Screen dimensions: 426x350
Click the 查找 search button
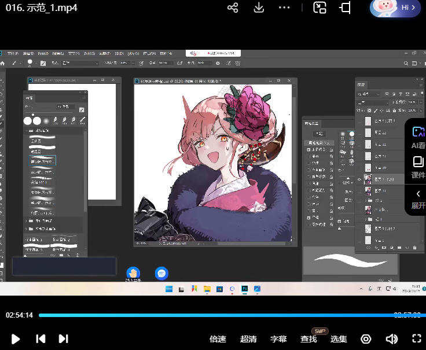(309, 339)
